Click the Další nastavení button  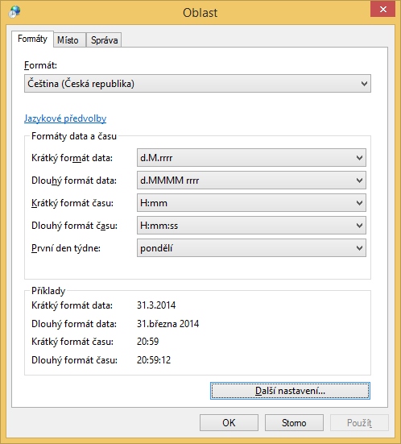tap(290, 391)
